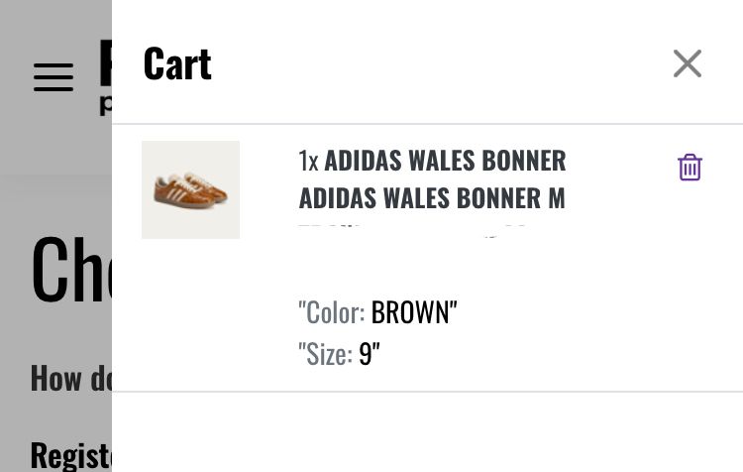Open the ADIDAS WALES BONNER product title

[445, 161]
